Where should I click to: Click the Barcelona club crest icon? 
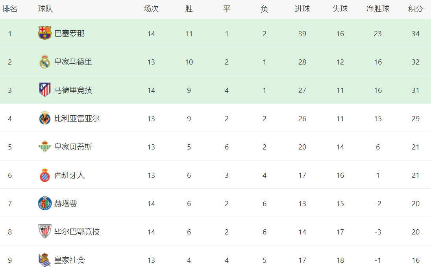45,33
